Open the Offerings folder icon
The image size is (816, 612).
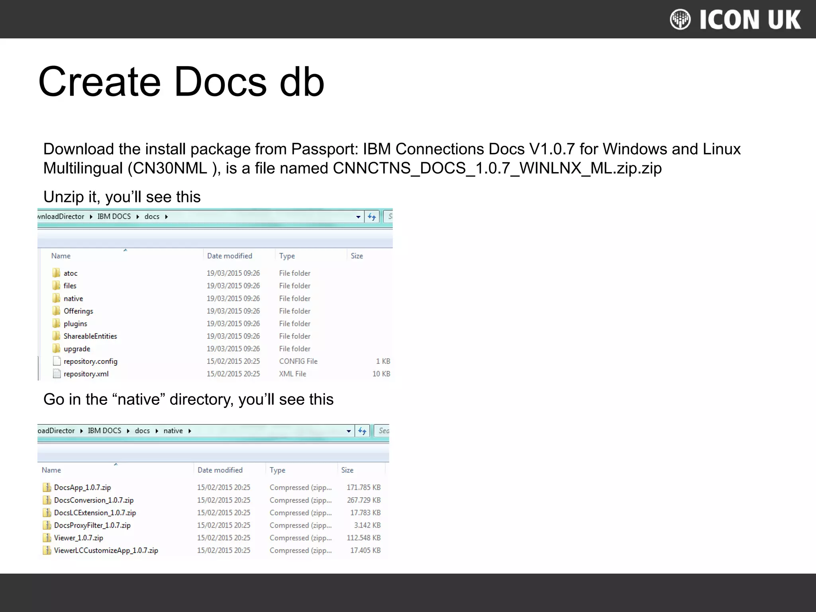click(x=56, y=311)
